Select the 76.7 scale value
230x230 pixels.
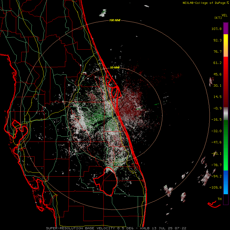[x=217, y=51]
